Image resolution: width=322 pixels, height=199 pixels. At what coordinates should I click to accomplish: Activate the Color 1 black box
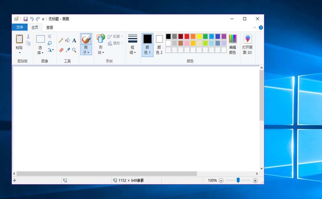147,39
